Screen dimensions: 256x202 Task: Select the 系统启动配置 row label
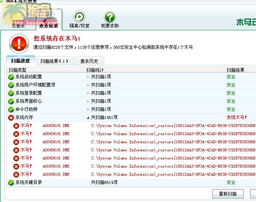click(x=29, y=77)
